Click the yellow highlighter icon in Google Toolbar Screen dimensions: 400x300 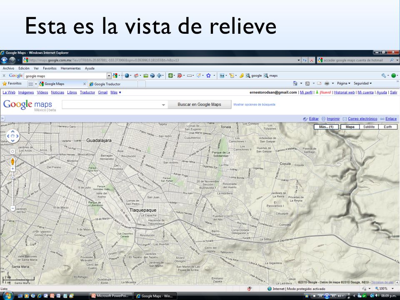tap(241, 75)
